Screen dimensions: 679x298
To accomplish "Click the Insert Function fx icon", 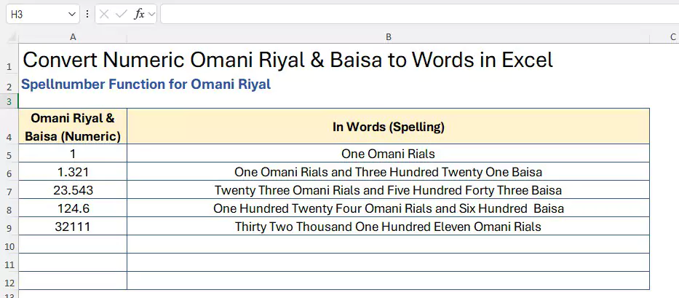I will [x=139, y=14].
